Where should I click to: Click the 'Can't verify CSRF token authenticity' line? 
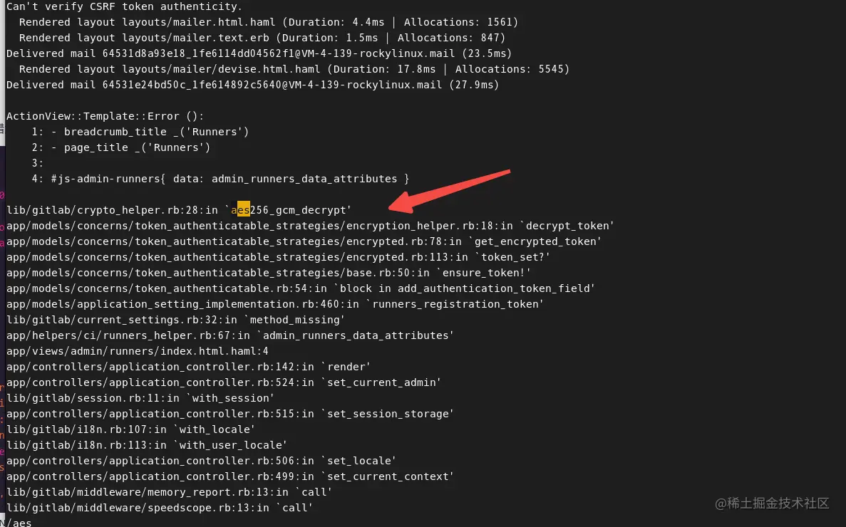click(124, 6)
